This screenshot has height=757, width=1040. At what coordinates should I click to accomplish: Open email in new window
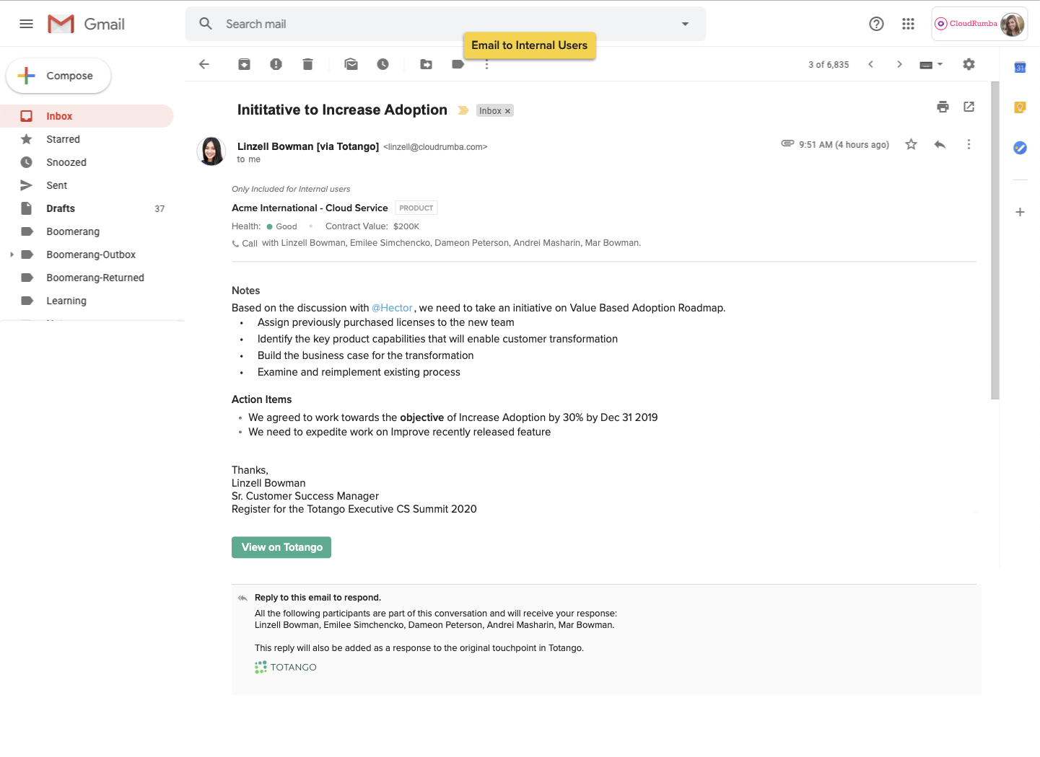click(969, 107)
